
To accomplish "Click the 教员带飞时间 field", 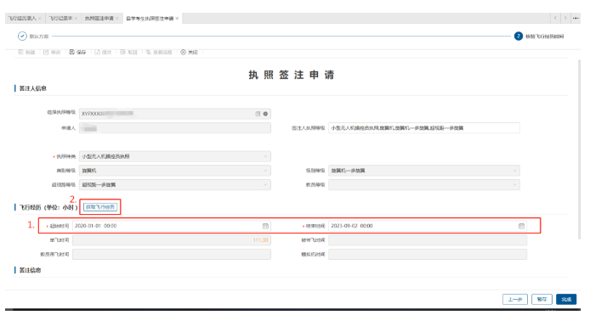I will (x=172, y=255).
